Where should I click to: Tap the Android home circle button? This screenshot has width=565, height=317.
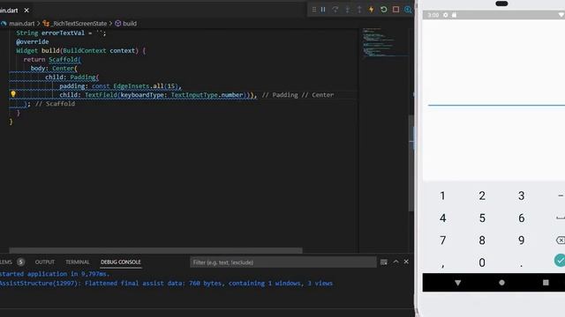(501, 283)
